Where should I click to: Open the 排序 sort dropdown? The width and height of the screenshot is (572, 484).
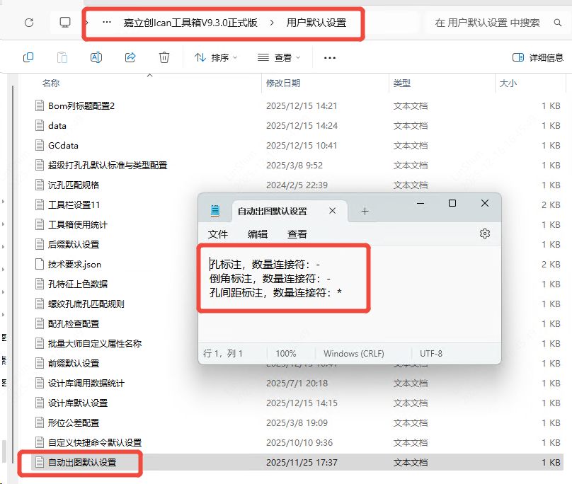point(216,57)
